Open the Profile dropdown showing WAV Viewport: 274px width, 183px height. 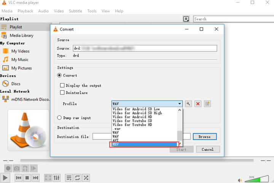click(147, 104)
